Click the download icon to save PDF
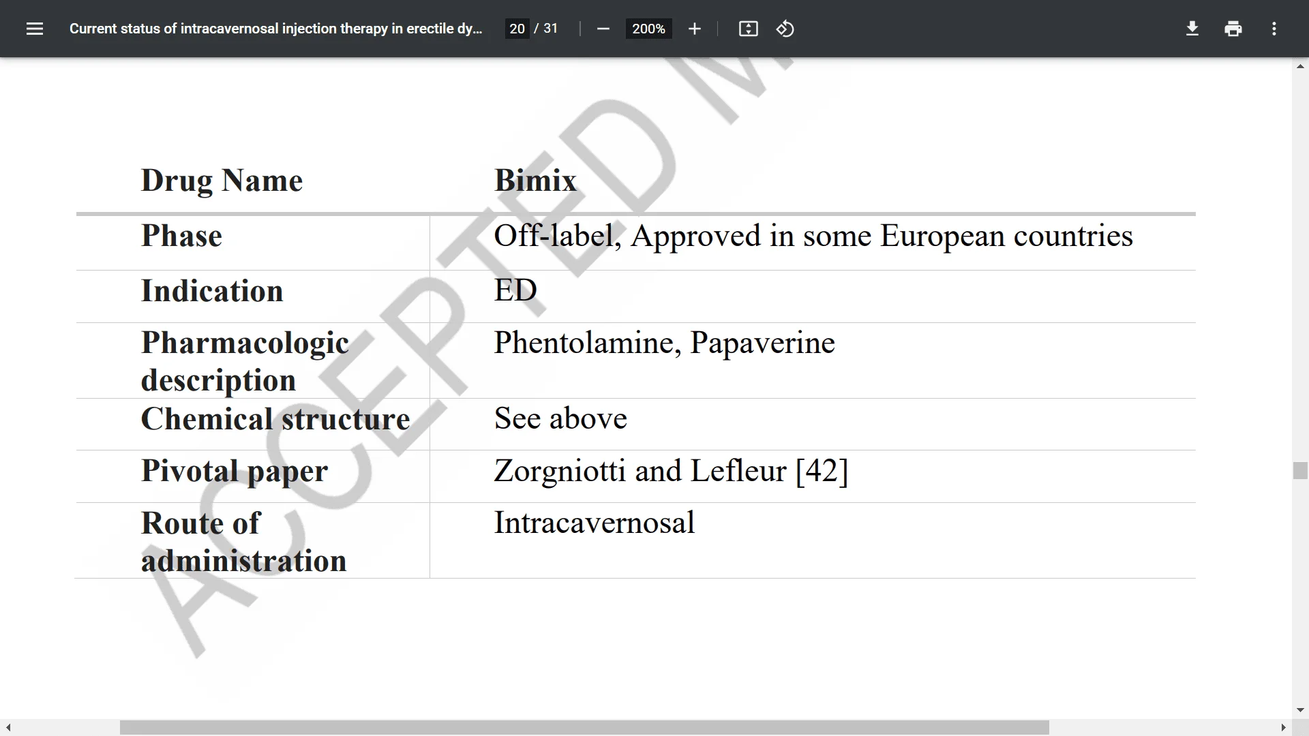The width and height of the screenshot is (1309, 736). point(1192,29)
